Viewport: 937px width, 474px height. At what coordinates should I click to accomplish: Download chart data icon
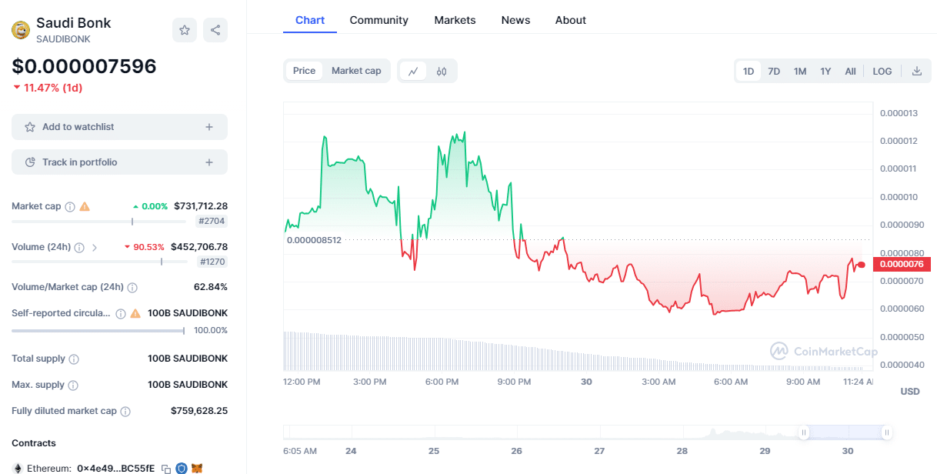point(917,71)
